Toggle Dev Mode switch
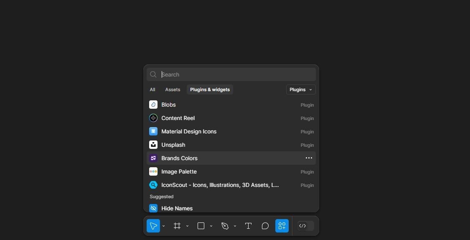The image size is (470, 240). pyautogui.click(x=305, y=226)
